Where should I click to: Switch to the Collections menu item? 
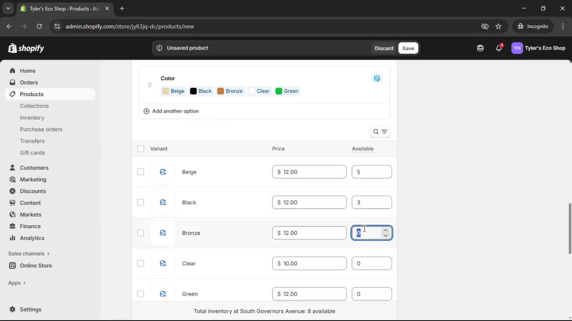click(34, 106)
